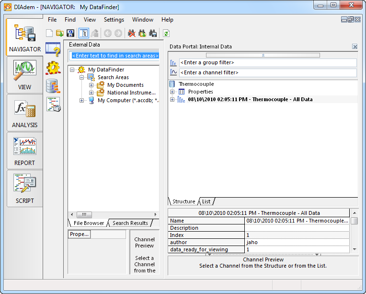This screenshot has width=366, height=294.
Task: Click the open folder toolbar icon
Action: (60, 33)
